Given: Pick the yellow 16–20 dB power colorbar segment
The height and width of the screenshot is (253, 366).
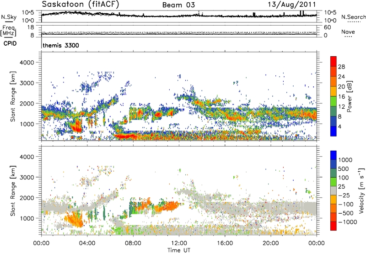Looking at the screenshot, I should pyautogui.click(x=334, y=91).
